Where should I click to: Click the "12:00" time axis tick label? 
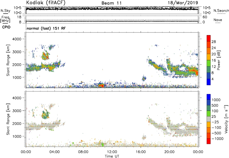click(x=112, y=152)
